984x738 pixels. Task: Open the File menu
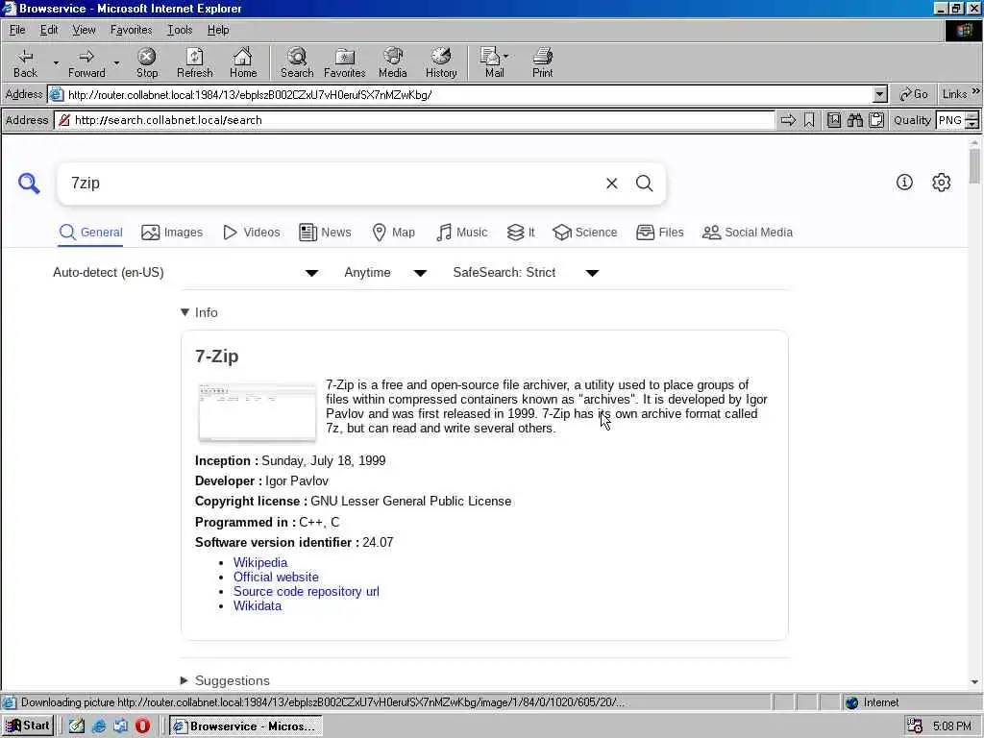click(x=17, y=30)
